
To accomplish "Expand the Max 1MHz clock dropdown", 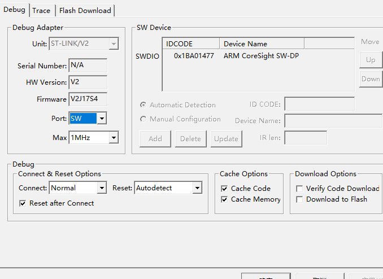I will coord(114,138).
